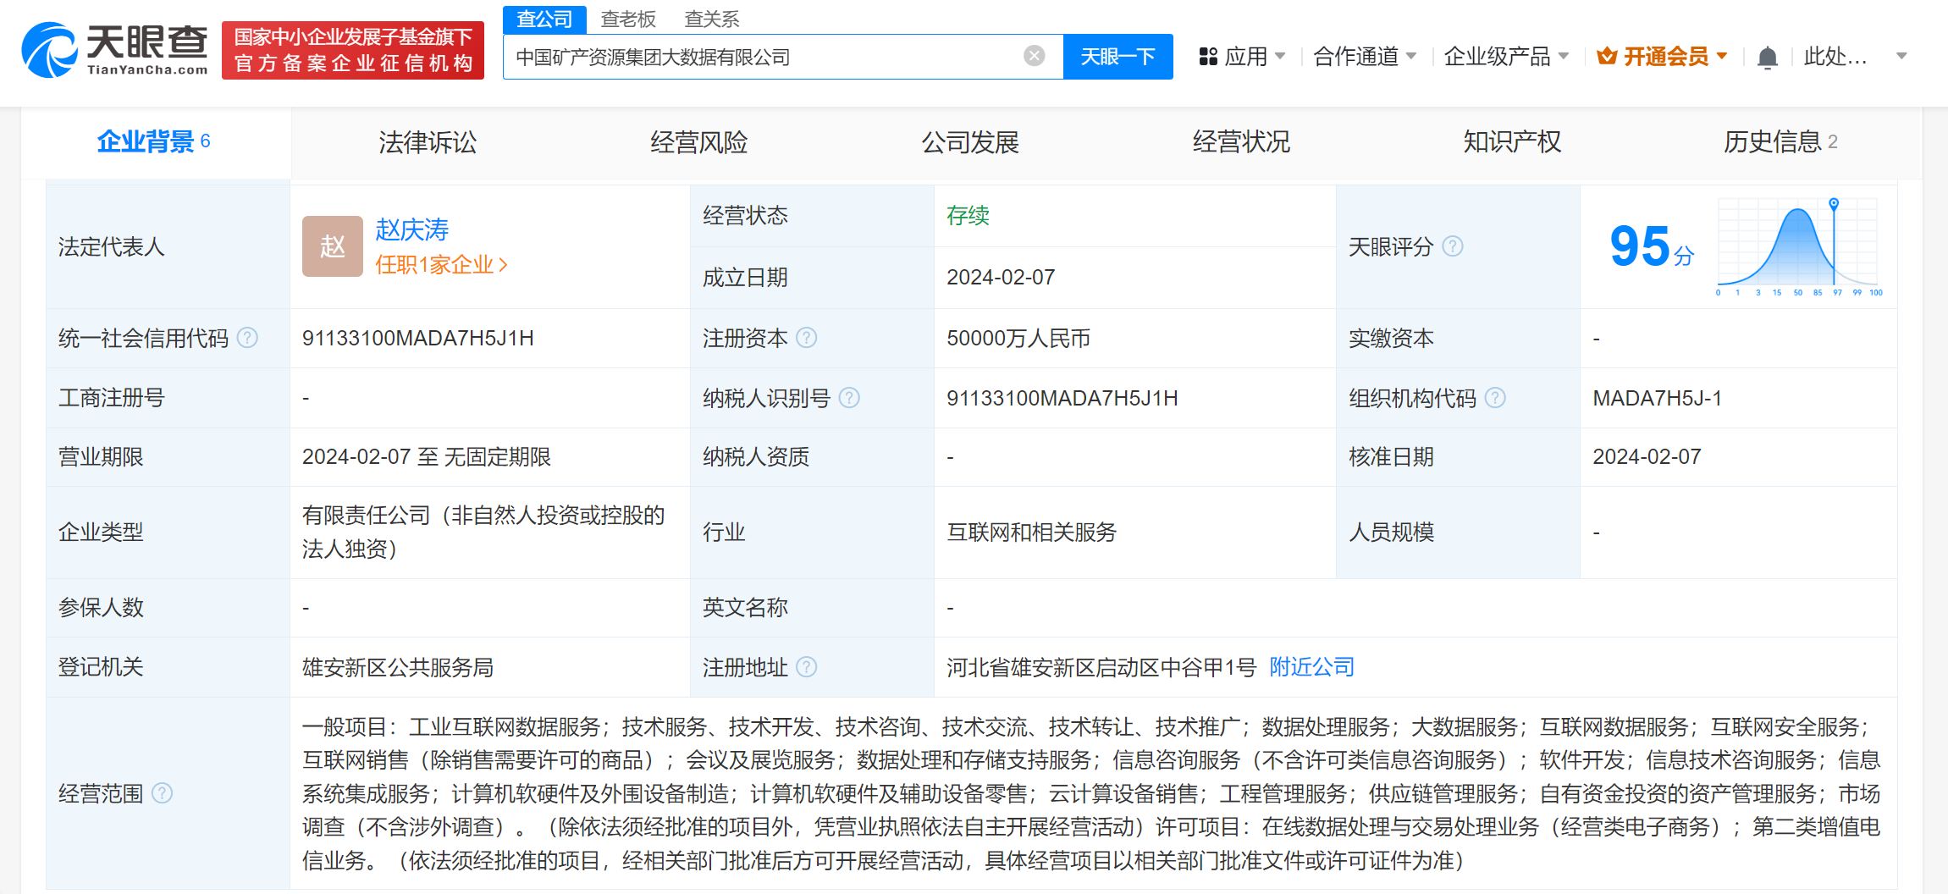Select the 查关系 search tab
This screenshot has height=894, width=1948.
(x=712, y=19)
